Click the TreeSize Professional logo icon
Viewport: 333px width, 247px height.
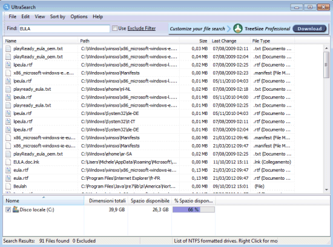click(x=238, y=28)
